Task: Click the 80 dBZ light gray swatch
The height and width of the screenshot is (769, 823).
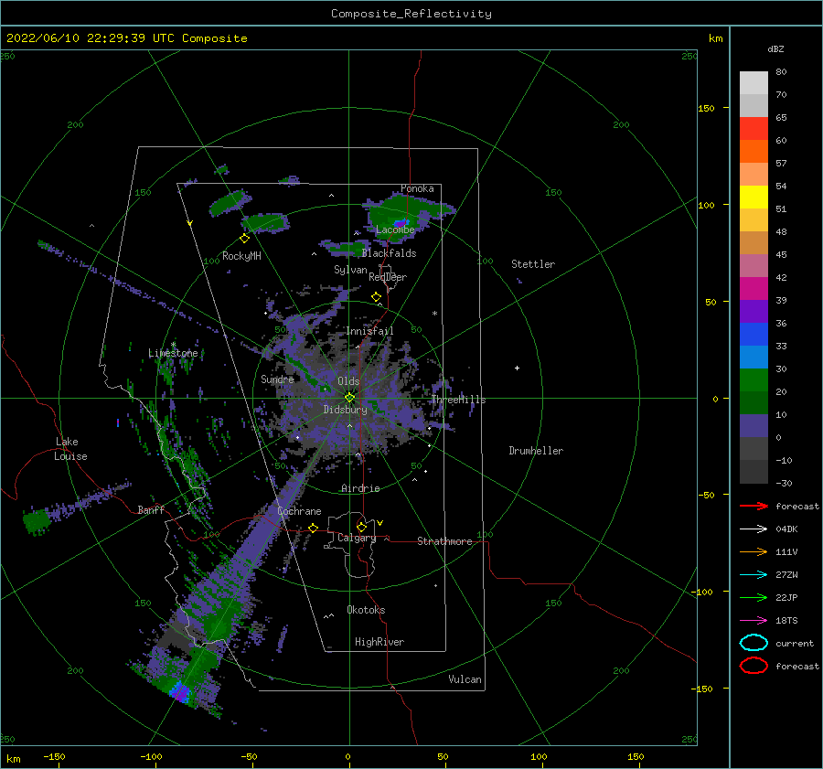Action: [754, 82]
